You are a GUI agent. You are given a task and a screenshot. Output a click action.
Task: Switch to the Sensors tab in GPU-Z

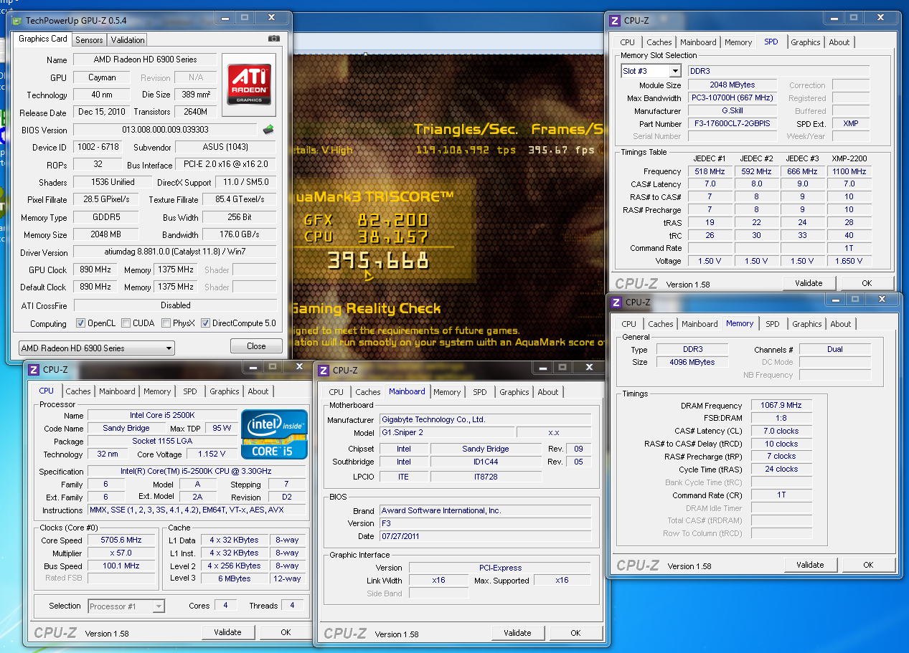click(89, 40)
